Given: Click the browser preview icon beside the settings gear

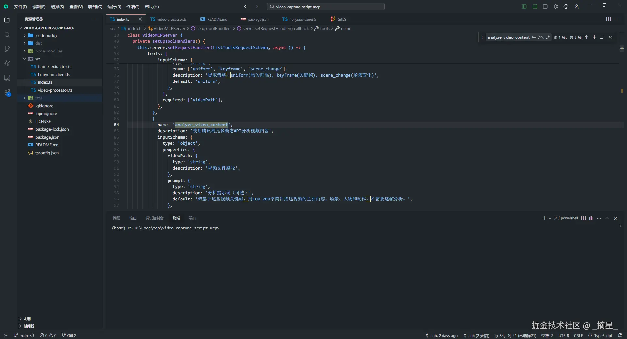Looking at the screenshot, I should pyautogui.click(x=566, y=7).
